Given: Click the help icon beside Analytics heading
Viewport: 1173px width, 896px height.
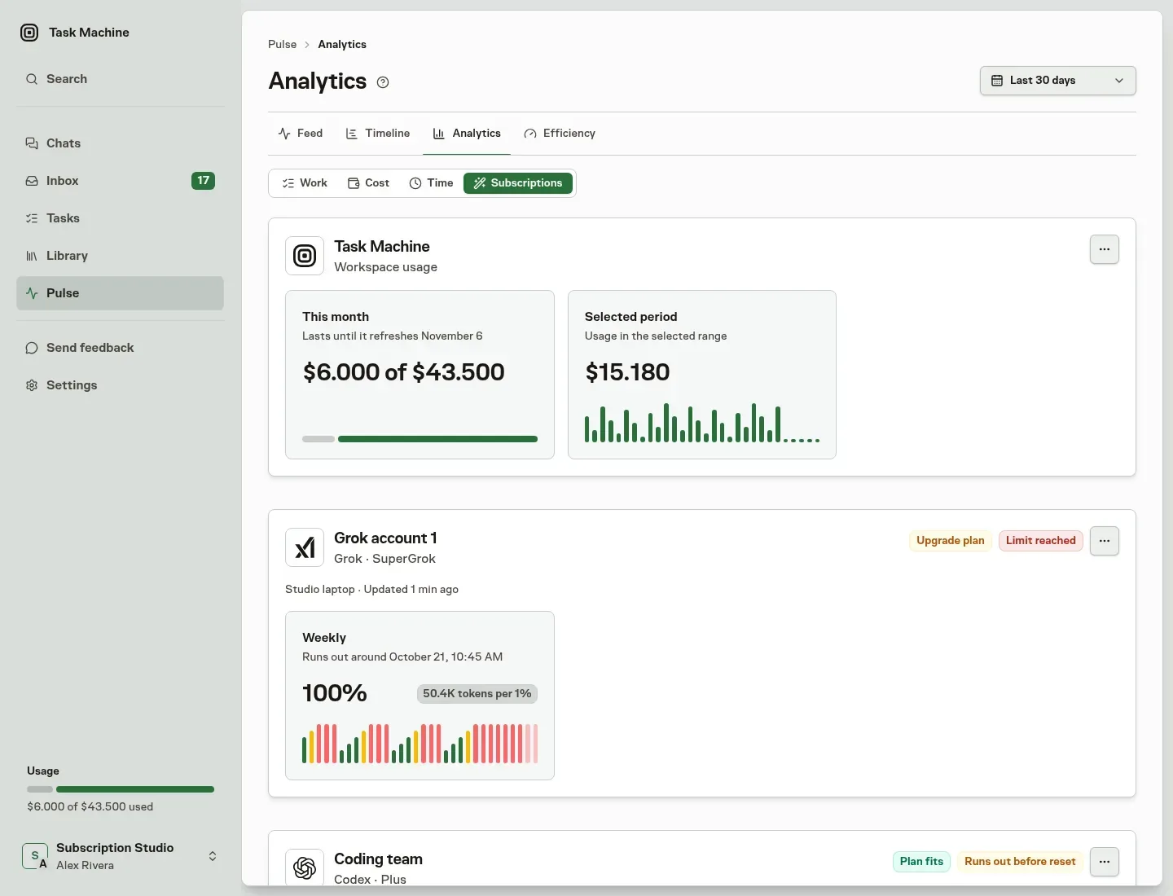Looking at the screenshot, I should 383,82.
